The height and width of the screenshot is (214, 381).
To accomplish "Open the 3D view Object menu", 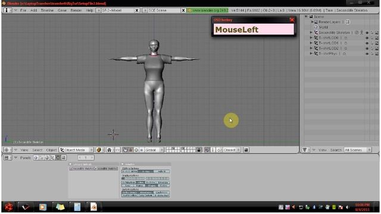I will coord(51,150).
